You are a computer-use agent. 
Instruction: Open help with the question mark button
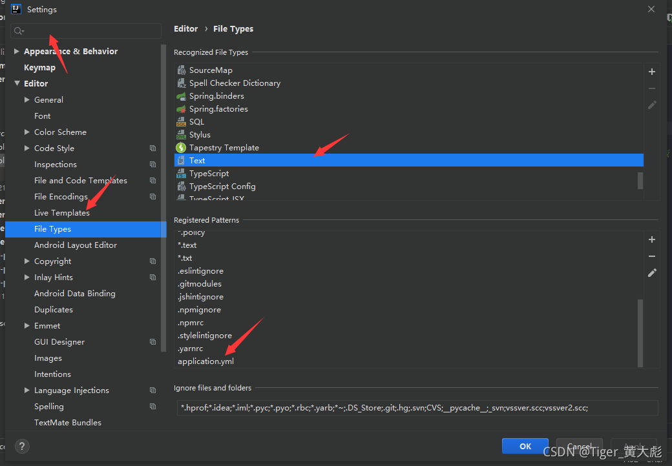(22, 447)
